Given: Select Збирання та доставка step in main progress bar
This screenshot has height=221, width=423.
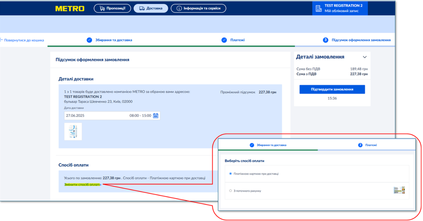Looking at the screenshot, I should [x=109, y=40].
